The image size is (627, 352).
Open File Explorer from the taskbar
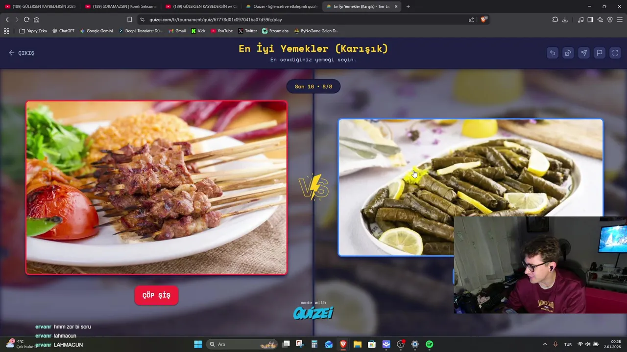[x=358, y=344]
